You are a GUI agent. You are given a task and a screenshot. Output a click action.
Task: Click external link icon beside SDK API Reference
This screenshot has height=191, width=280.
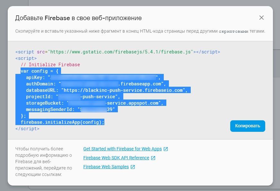(153, 158)
